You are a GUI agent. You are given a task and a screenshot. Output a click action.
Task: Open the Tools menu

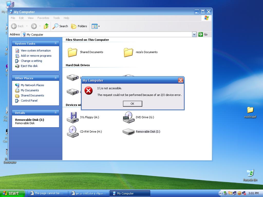click(x=56, y=18)
